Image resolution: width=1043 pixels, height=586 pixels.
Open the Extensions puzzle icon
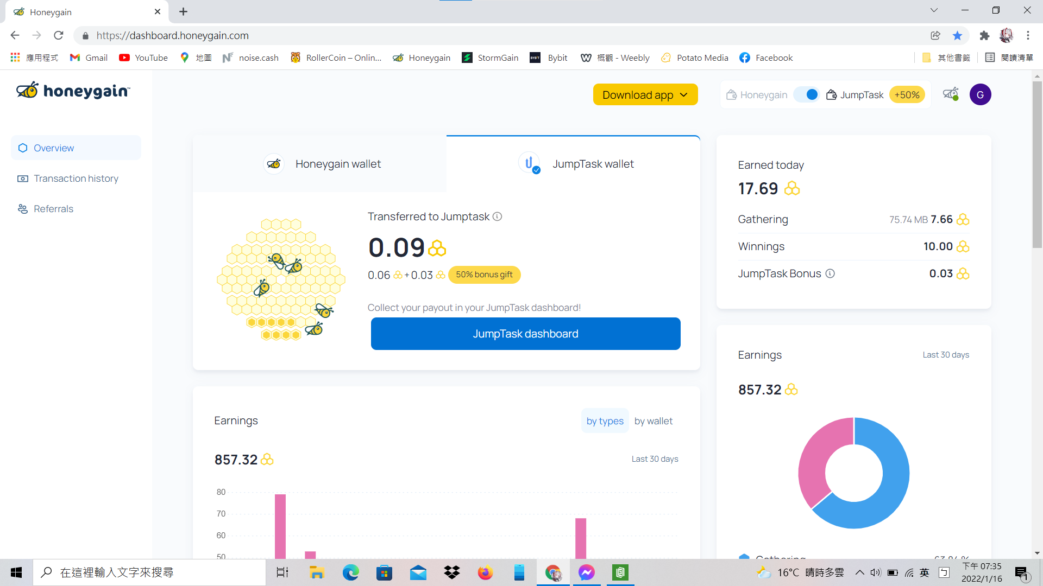(x=984, y=35)
